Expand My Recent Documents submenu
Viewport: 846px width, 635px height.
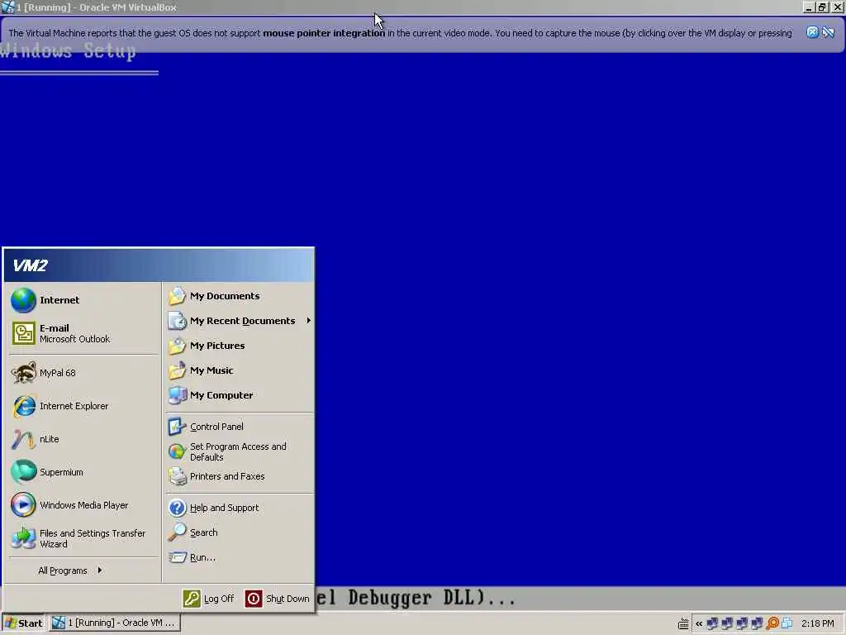pos(239,321)
